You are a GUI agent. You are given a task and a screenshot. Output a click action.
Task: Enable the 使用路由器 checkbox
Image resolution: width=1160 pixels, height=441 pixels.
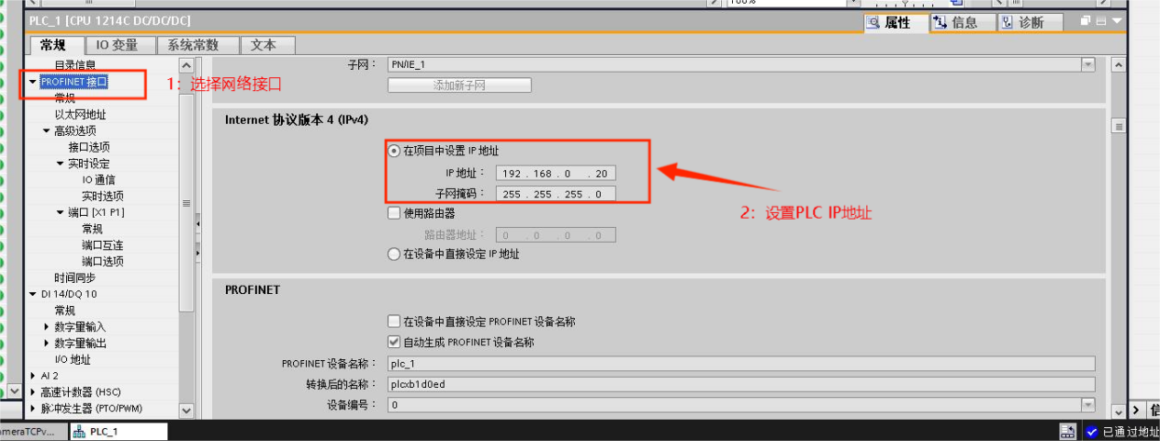pos(394,213)
